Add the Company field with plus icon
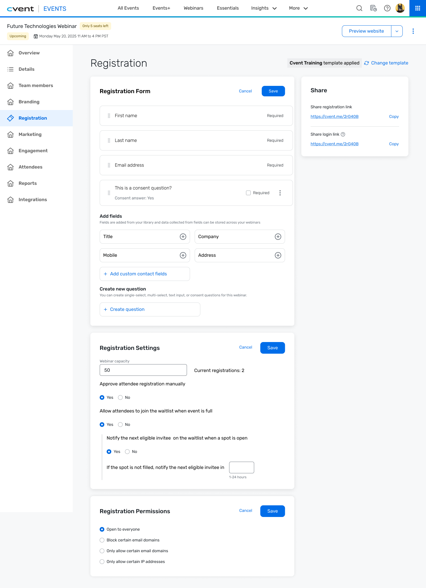This screenshot has height=588, width=426. [278, 237]
